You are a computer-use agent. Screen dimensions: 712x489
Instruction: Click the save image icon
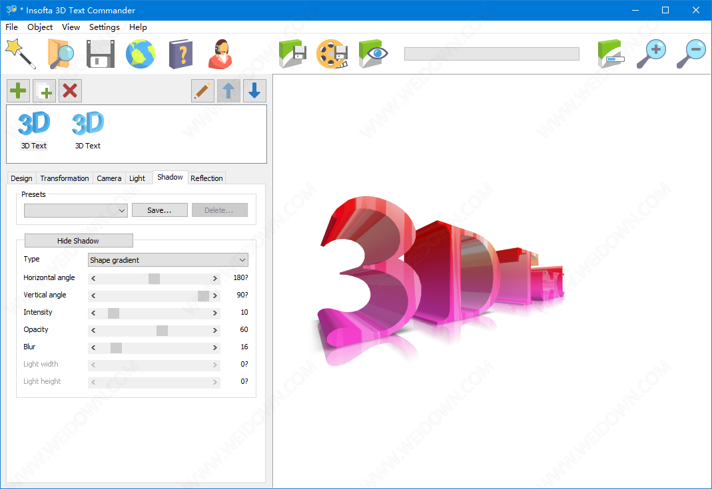coord(292,54)
